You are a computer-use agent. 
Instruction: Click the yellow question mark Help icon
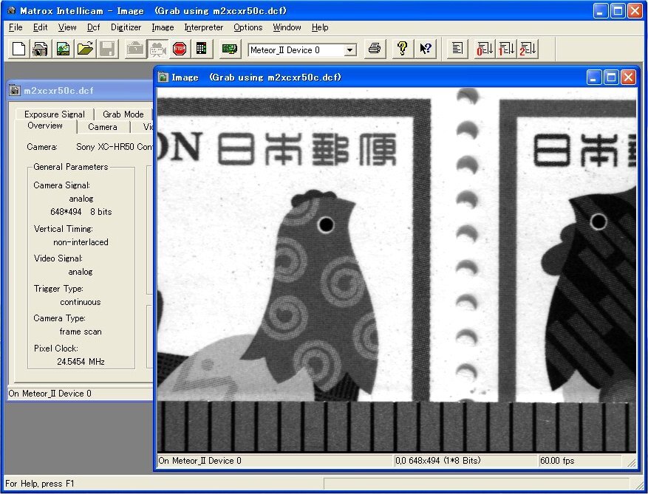pyautogui.click(x=402, y=49)
